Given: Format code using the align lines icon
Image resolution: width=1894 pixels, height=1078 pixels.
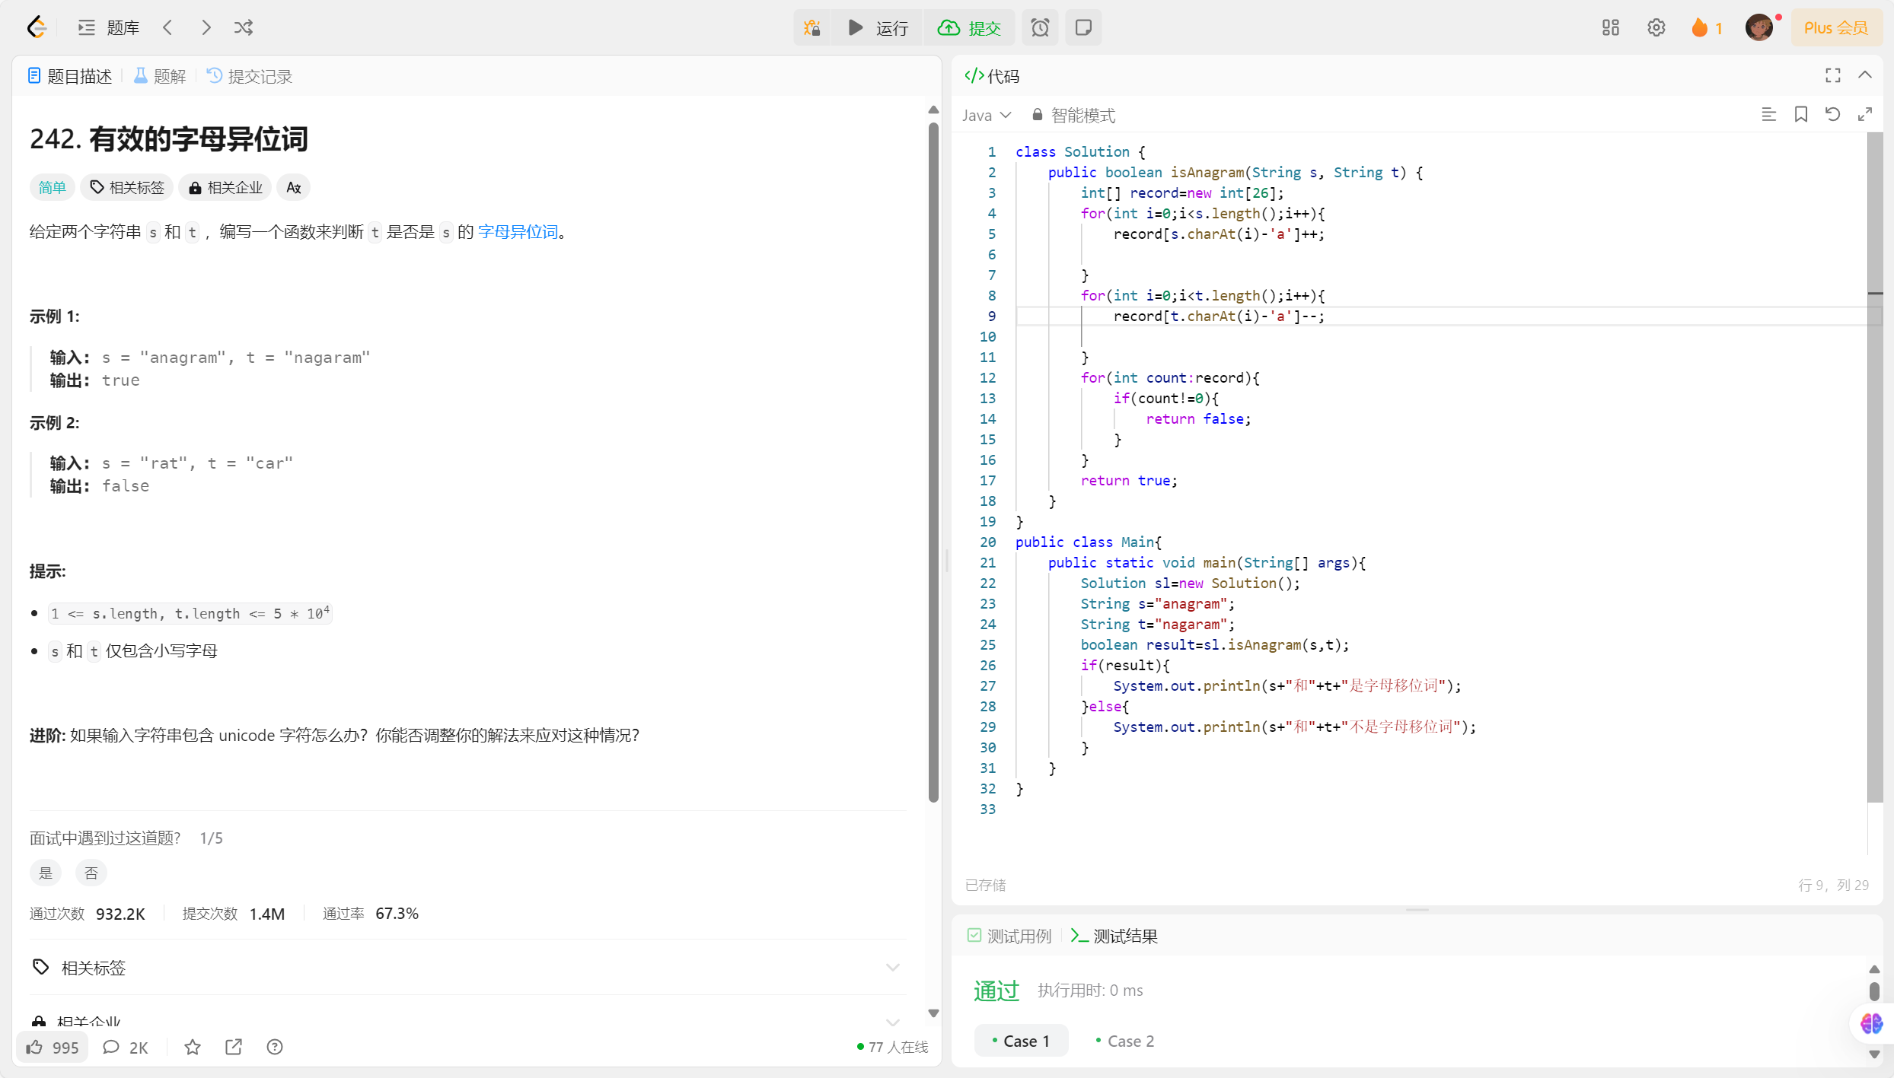Looking at the screenshot, I should pyautogui.click(x=1768, y=115).
